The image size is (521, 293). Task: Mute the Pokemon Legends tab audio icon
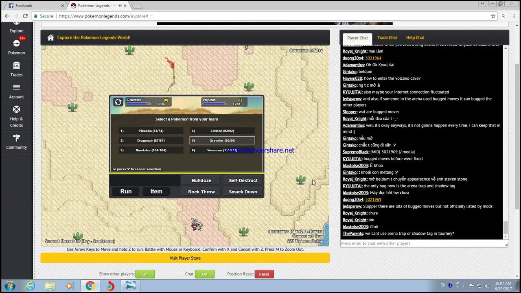tap(120, 6)
